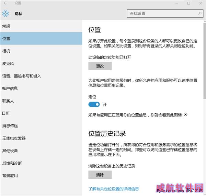Open the 消息传送 section
The height and width of the screenshot is (196, 206).
41,126
